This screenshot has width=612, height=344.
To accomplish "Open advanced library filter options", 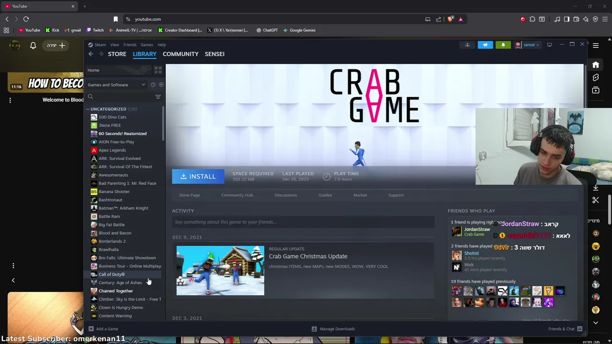I will click(158, 97).
